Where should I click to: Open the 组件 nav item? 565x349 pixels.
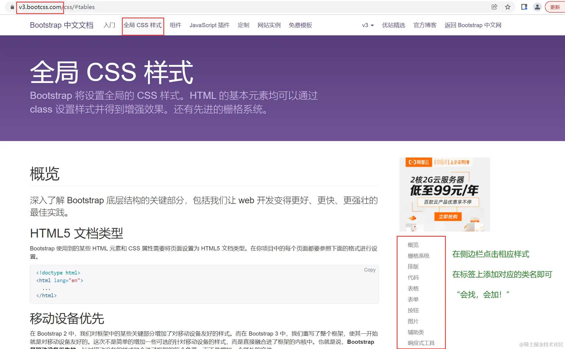click(175, 25)
